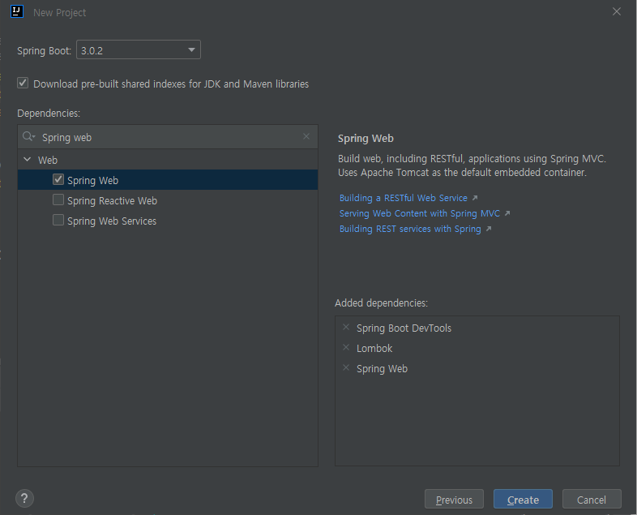Click the Spring Boot label
637x515 pixels.
tap(44, 51)
